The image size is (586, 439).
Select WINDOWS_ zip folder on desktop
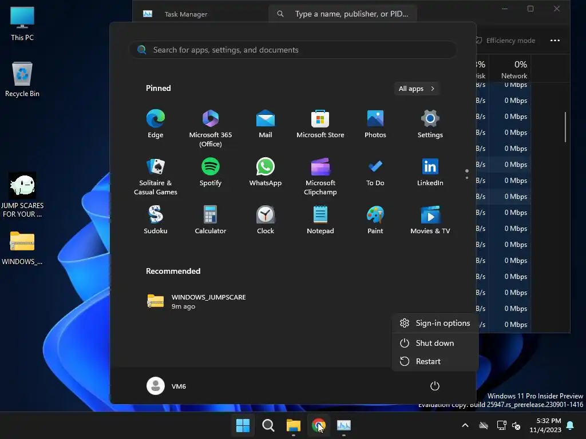click(22, 248)
